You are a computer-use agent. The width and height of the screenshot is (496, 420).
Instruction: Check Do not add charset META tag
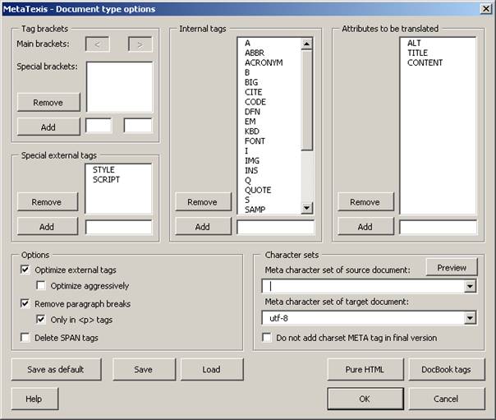pos(267,337)
